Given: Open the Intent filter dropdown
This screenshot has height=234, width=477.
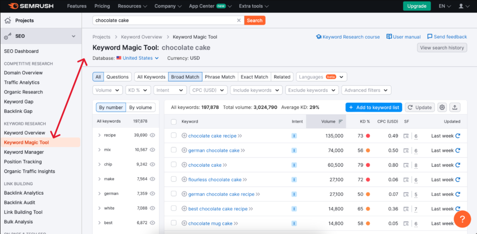Looking at the screenshot, I should pos(170,90).
